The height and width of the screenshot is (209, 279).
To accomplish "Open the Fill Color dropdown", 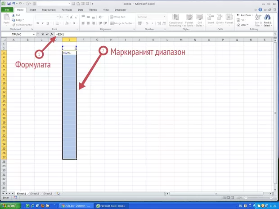I will (71, 23).
